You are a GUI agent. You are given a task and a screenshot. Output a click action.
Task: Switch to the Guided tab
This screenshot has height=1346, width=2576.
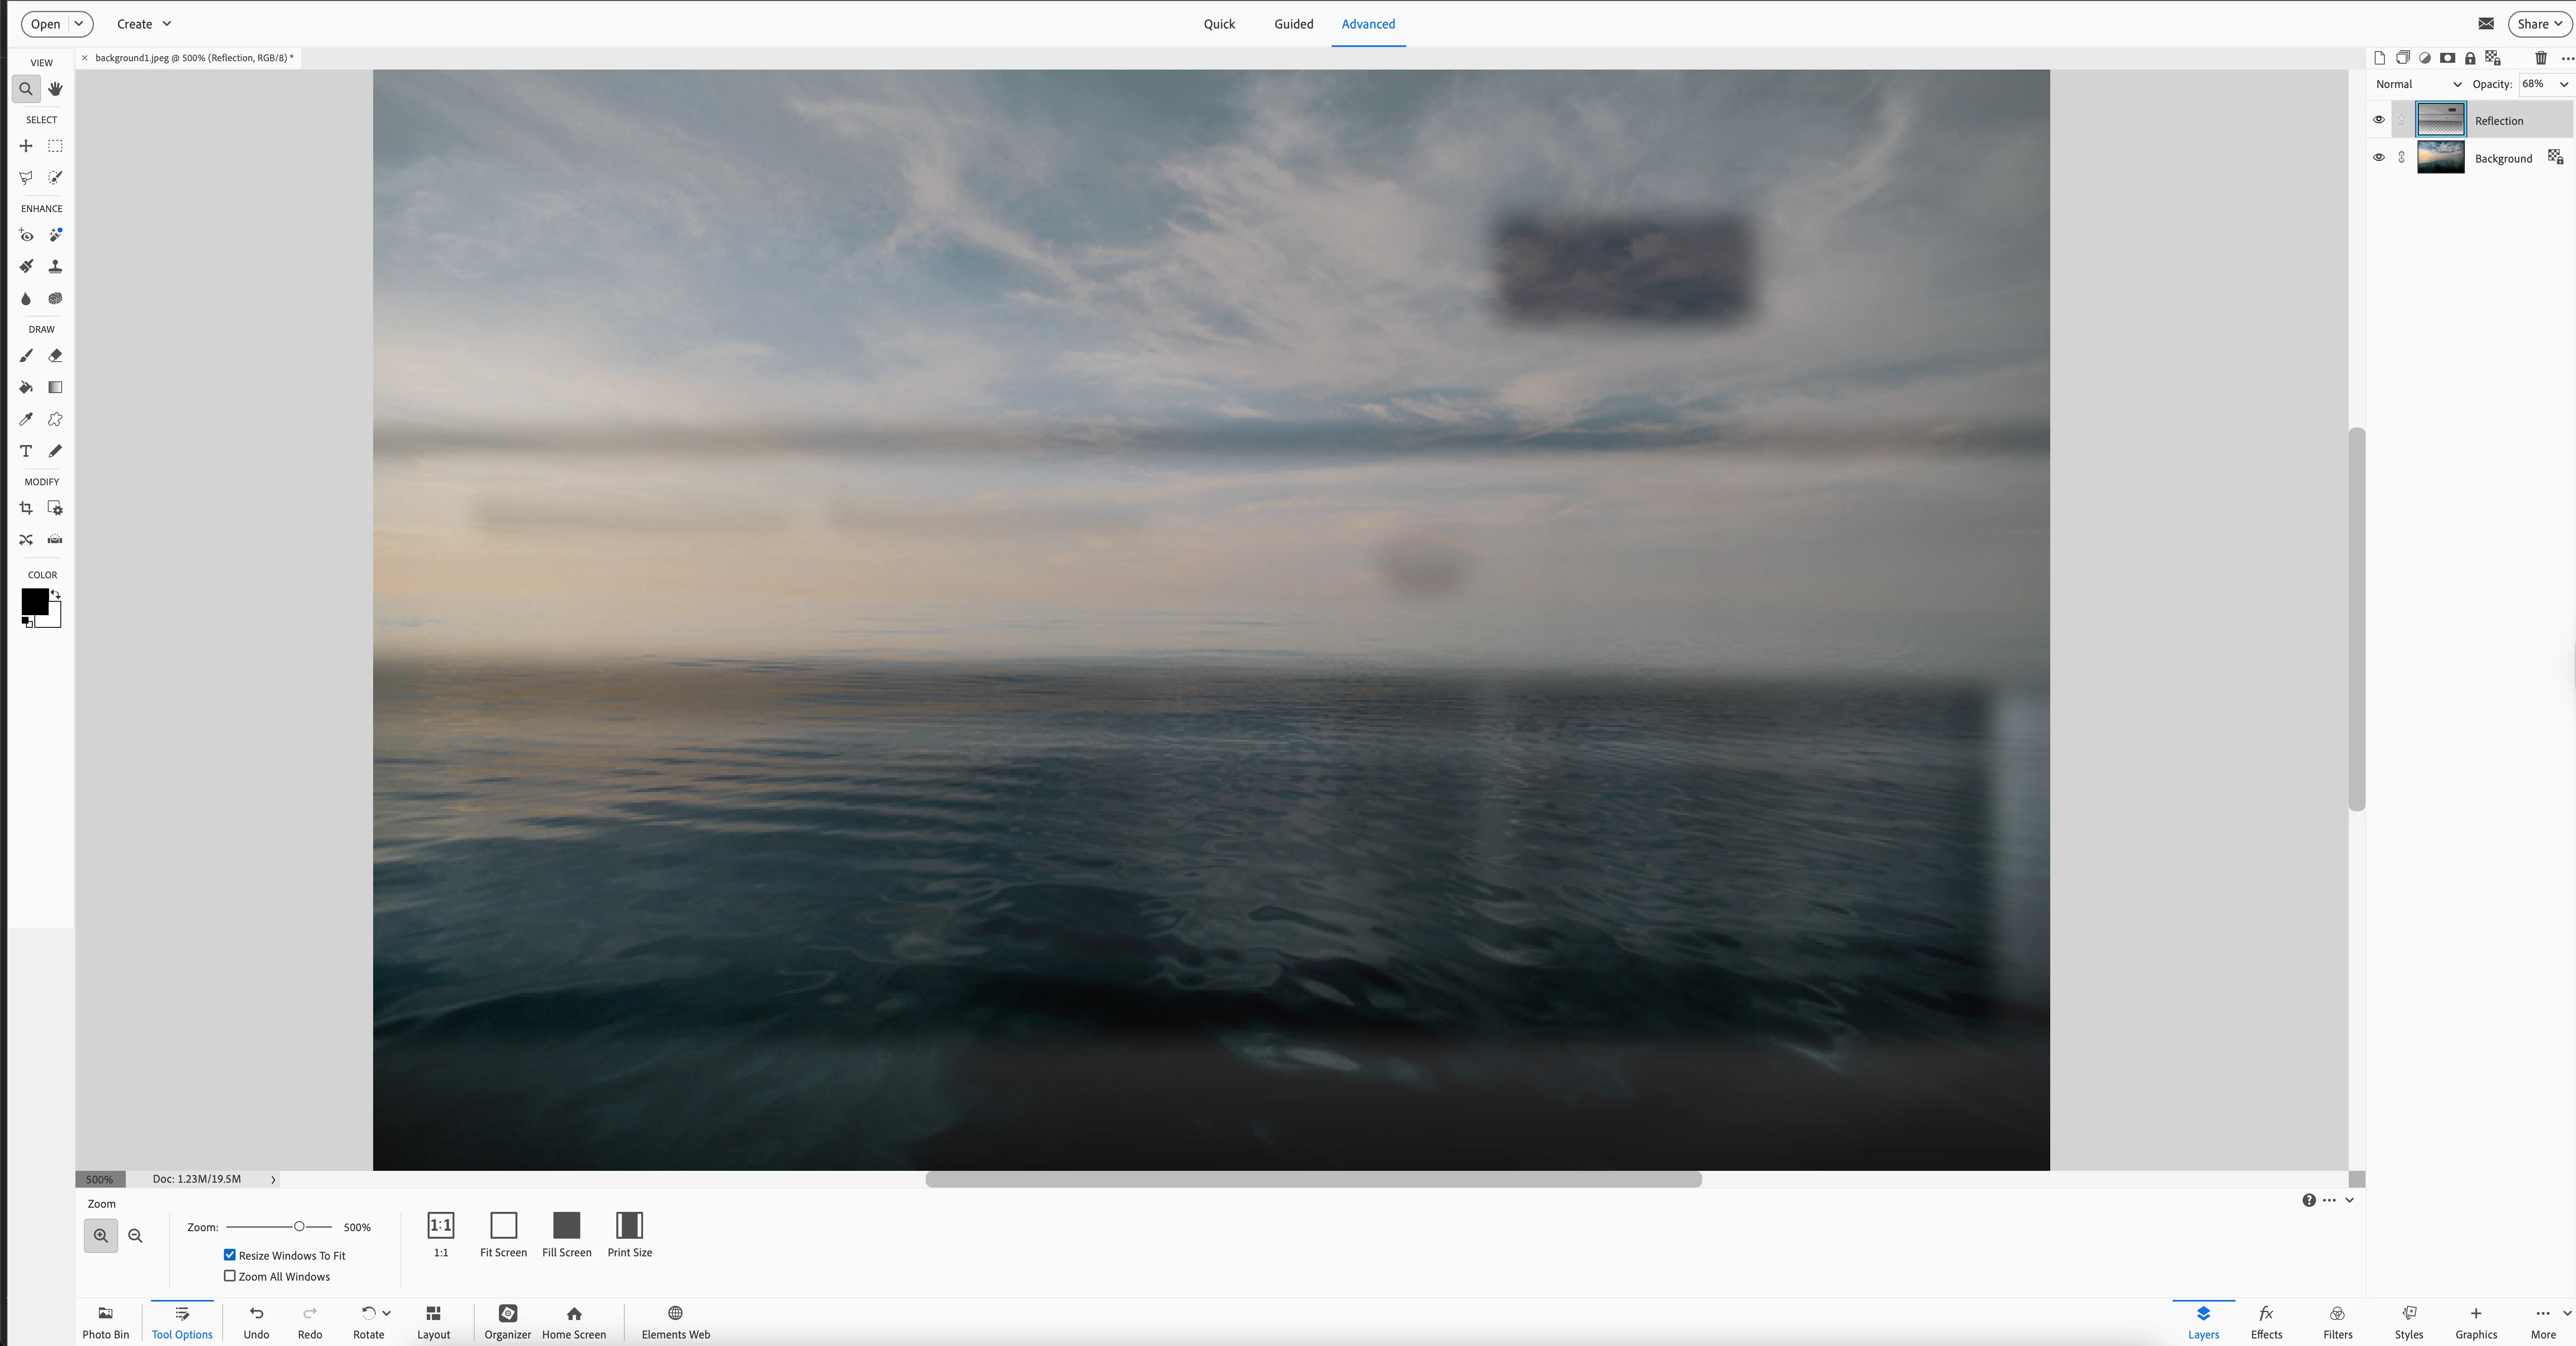click(x=1293, y=24)
